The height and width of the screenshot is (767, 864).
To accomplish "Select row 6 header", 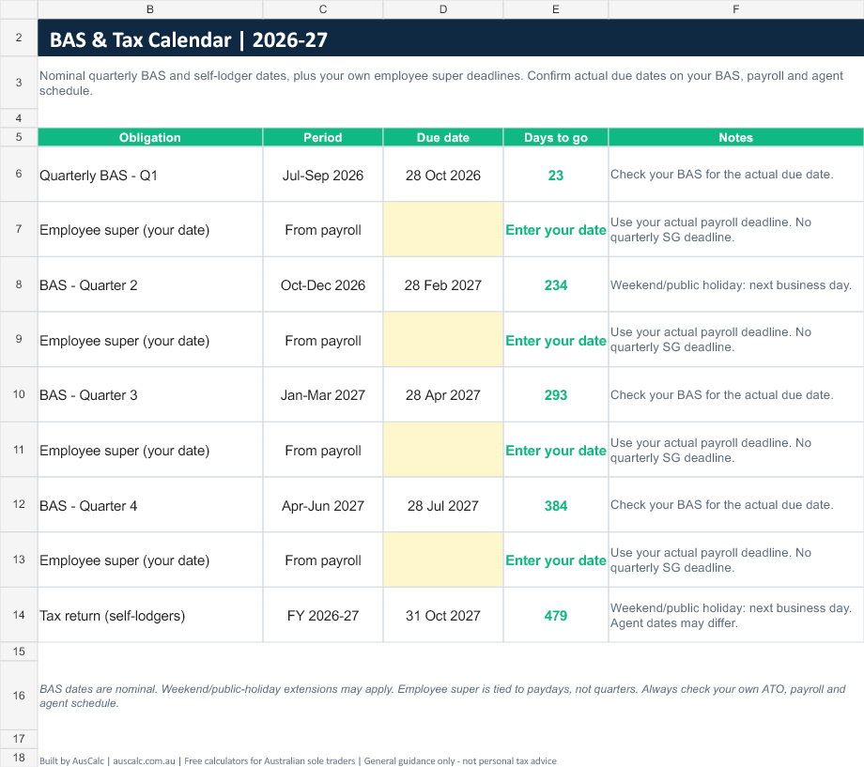I will 19,174.
